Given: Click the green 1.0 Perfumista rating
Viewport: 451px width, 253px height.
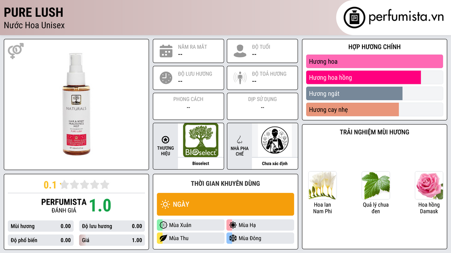Looking at the screenshot, I should point(100,206).
